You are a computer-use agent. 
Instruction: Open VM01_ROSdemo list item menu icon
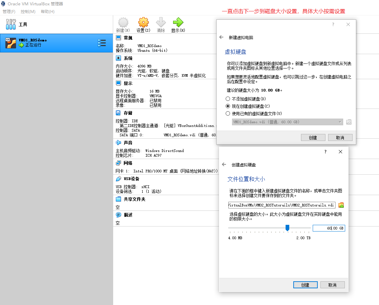point(102,43)
